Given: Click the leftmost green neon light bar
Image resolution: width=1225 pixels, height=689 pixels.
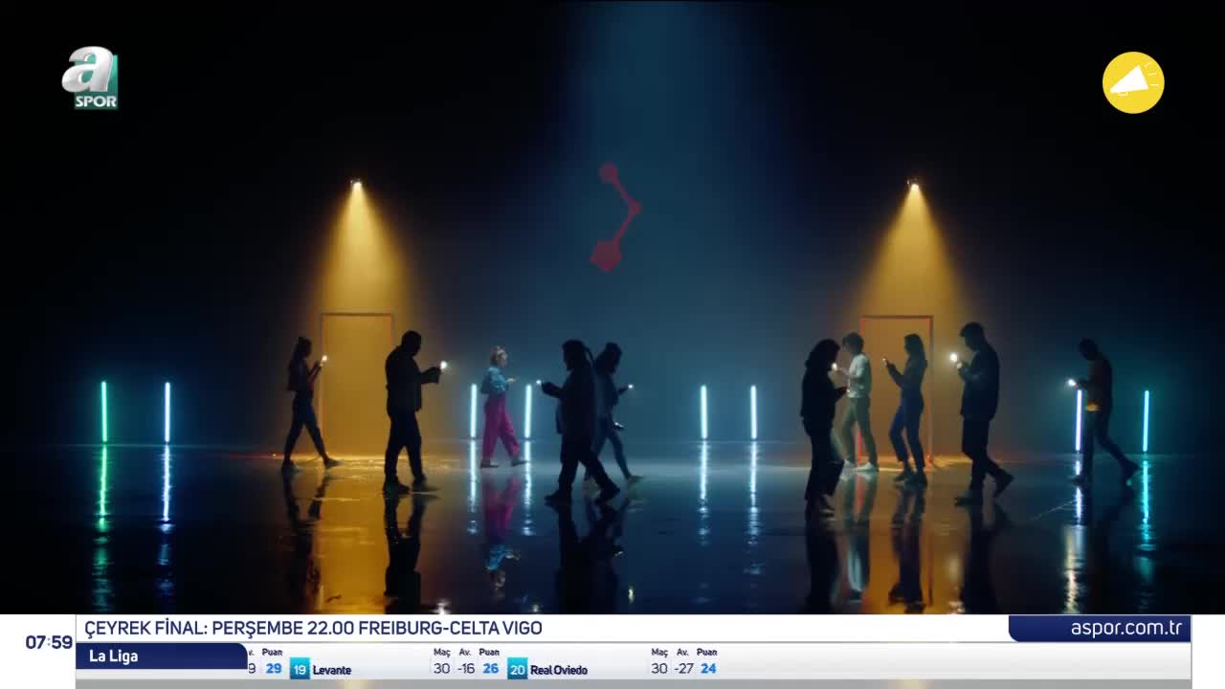Looking at the screenshot, I should tap(104, 412).
